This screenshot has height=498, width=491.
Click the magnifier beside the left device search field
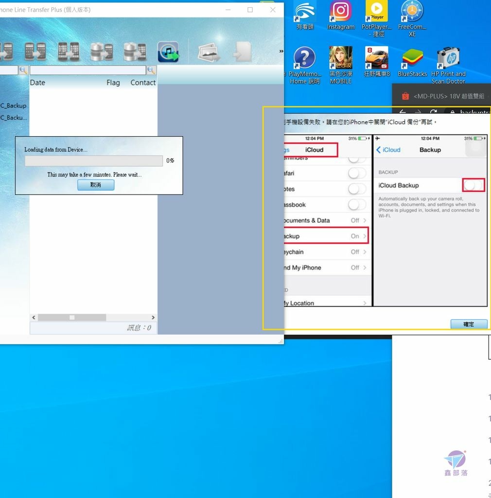click(23, 70)
